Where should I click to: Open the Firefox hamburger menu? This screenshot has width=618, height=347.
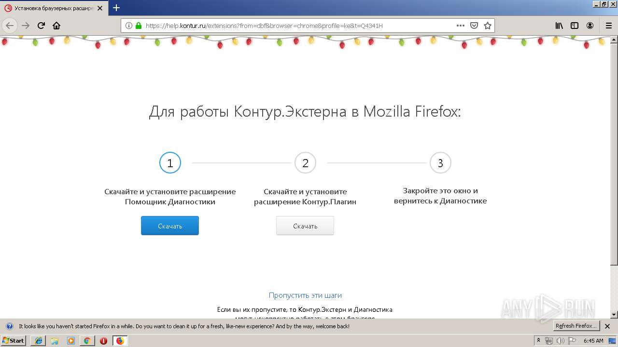coord(608,26)
